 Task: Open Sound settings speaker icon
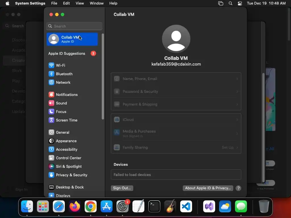coord(51,103)
